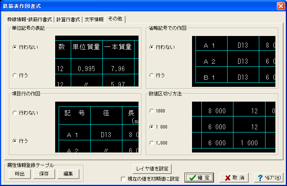
Task: Choose 行う under 省略記号での作図
Action: (x=157, y=75)
